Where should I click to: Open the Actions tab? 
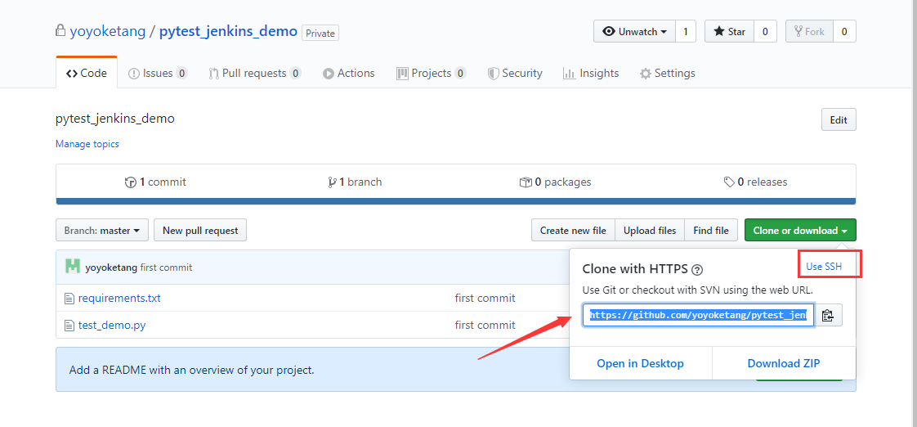348,74
